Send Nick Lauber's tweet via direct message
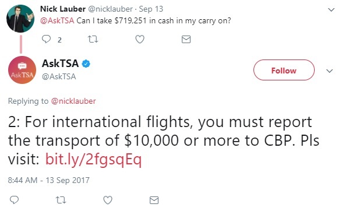This screenshot has height=218, width=352. click(x=186, y=39)
